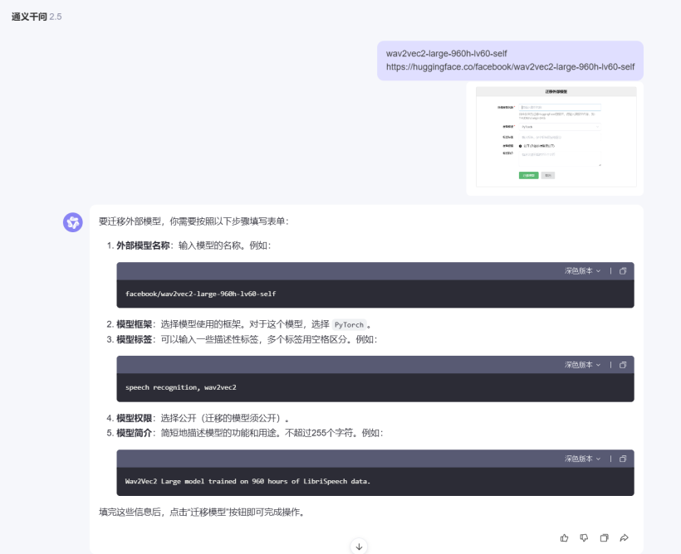Click the 'speech recognition, wav2vec2' code text
681x554 pixels.
181,387
